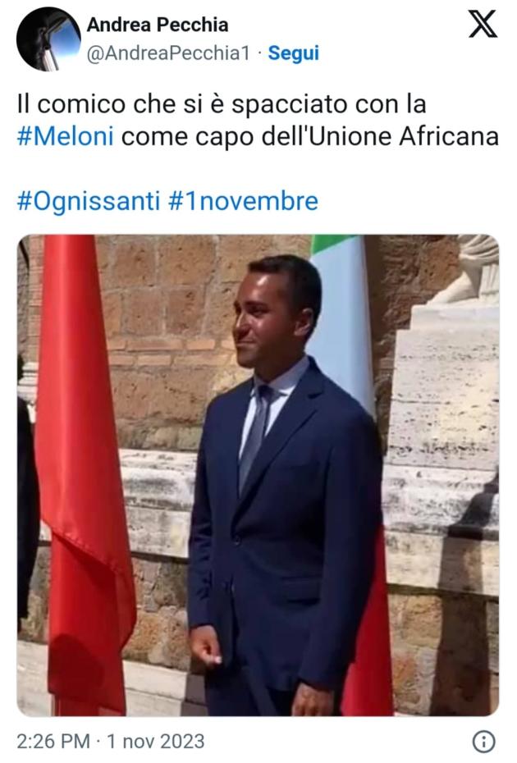Open Andrea Pecchia's profile avatar
The width and height of the screenshot is (517, 763).
click(48, 39)
